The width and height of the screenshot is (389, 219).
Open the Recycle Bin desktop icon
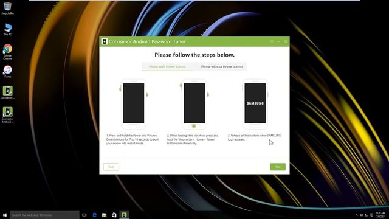pyautogui.click(x=7, y=8)
